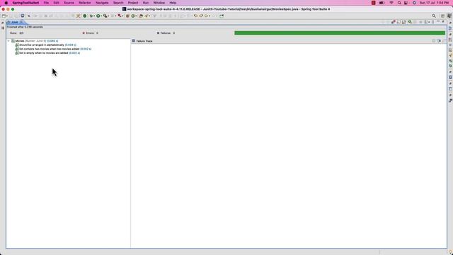Open the Source menu
The image size is (453, 255).
click(x=69, y=3)
